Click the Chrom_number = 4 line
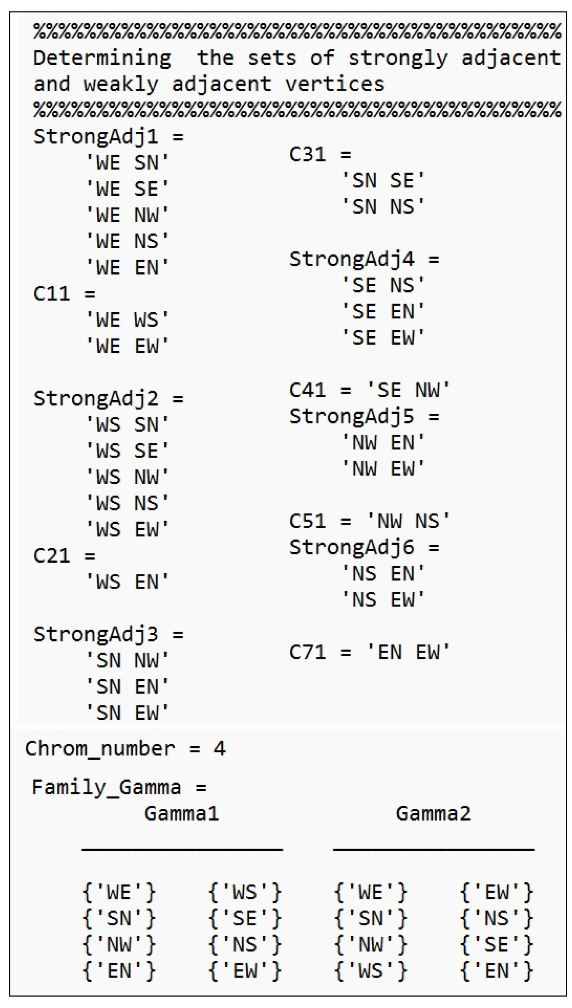This screenshot has height=1008, width=572. click(x=125, y=748)
